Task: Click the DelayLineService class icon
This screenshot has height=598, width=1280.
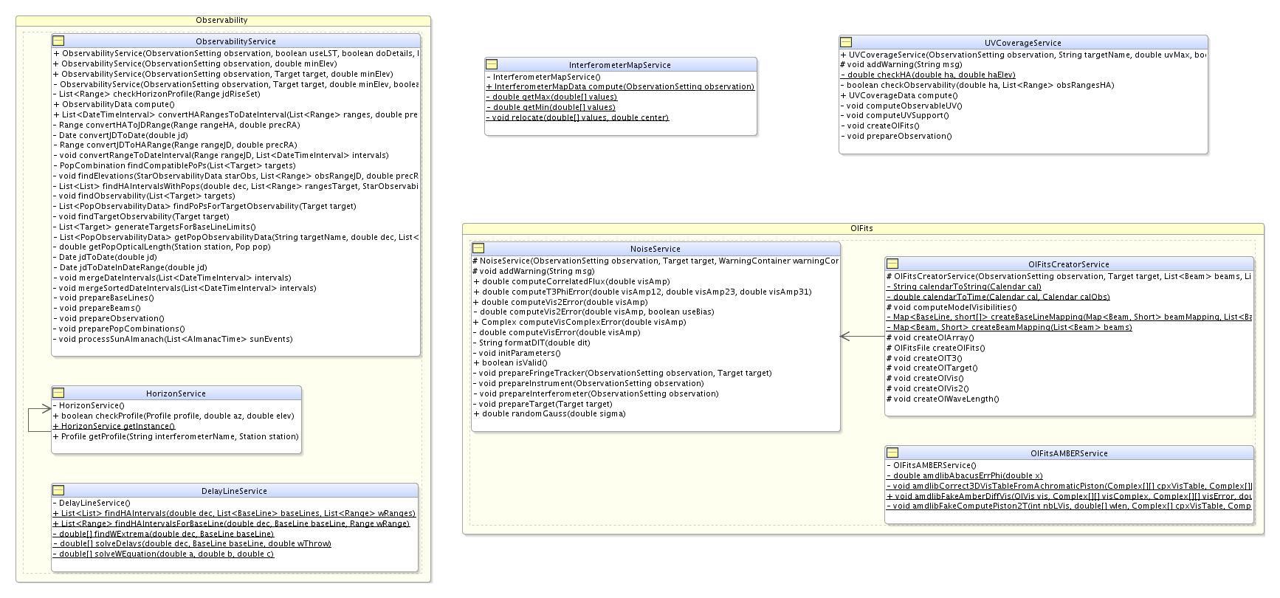Action: [x=58, y=491]
